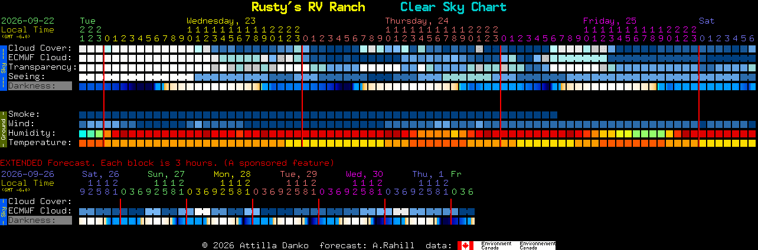Select the Thursday, 24 day header
Screen dimensions: 758x250
pyautogui.click(x=417, y=21)
